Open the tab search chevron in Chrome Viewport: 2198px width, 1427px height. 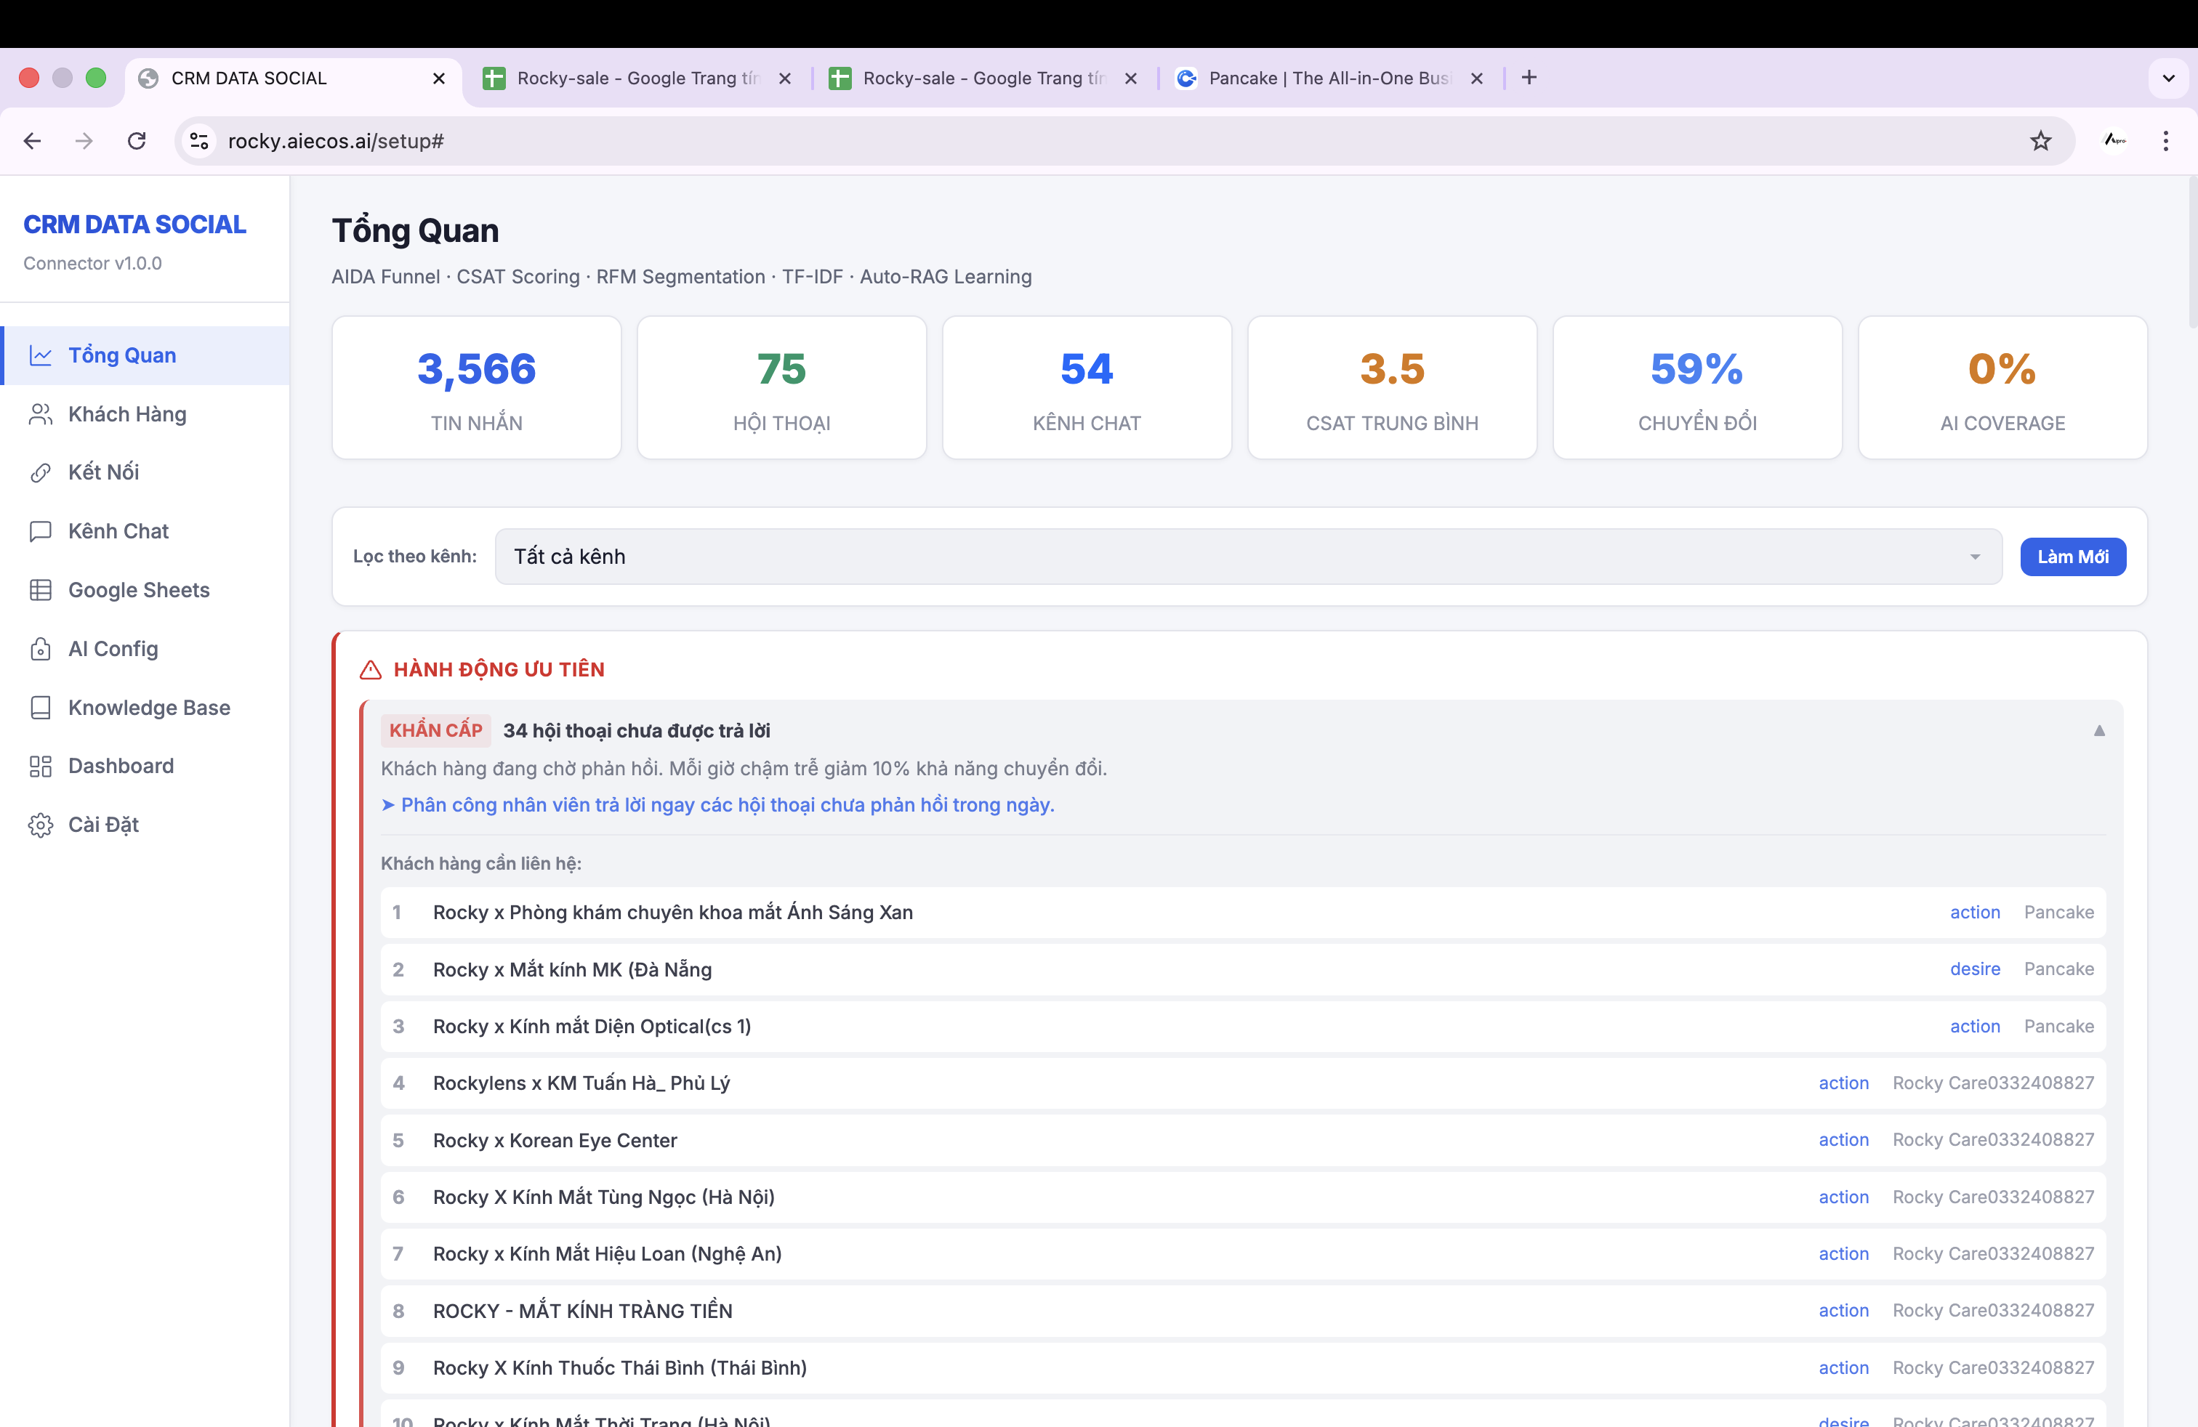(2168, 78)
